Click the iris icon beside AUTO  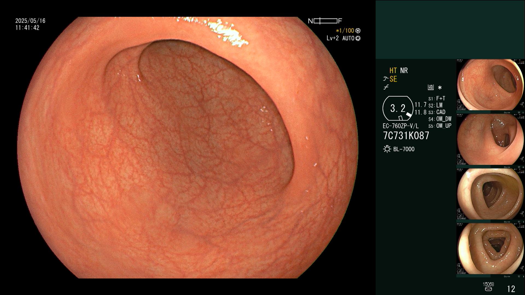point(358,38)
